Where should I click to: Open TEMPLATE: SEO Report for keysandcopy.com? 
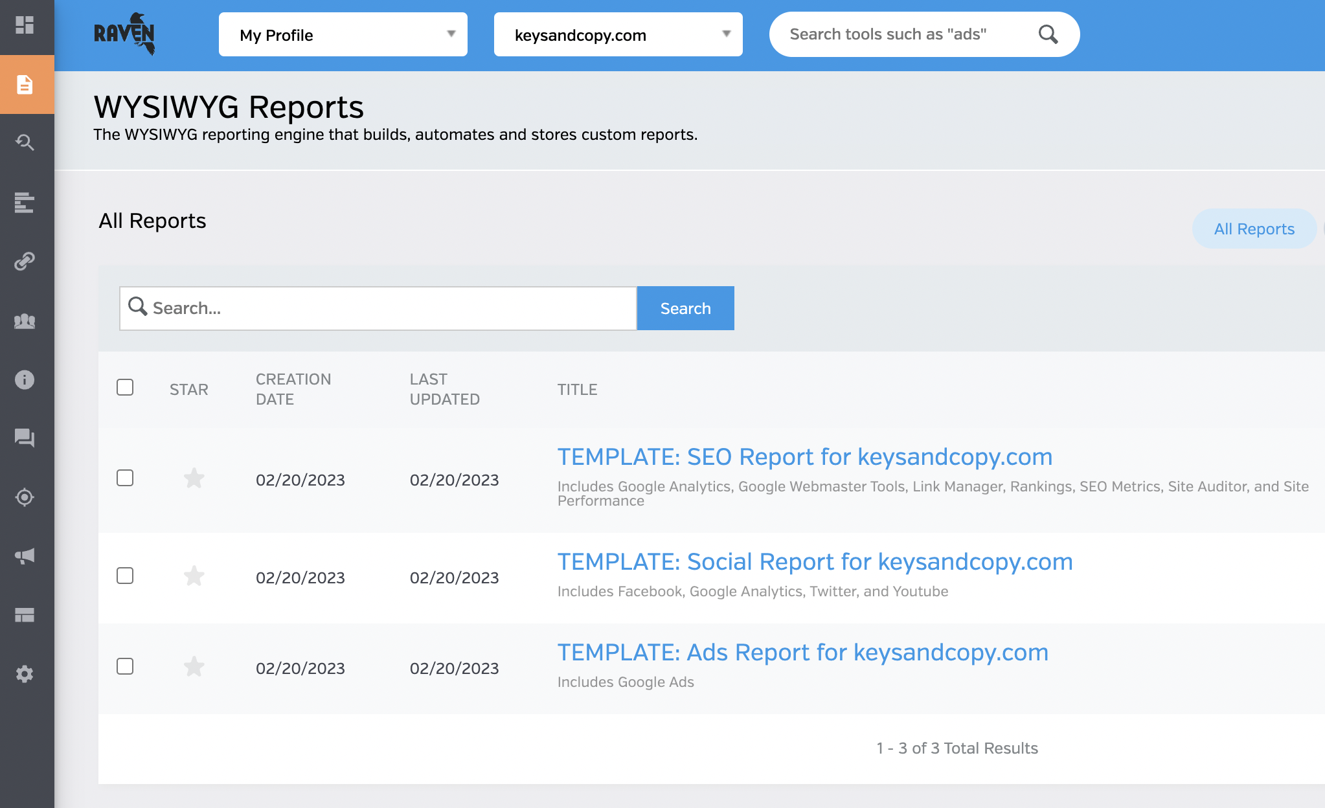tap(805, 457)
